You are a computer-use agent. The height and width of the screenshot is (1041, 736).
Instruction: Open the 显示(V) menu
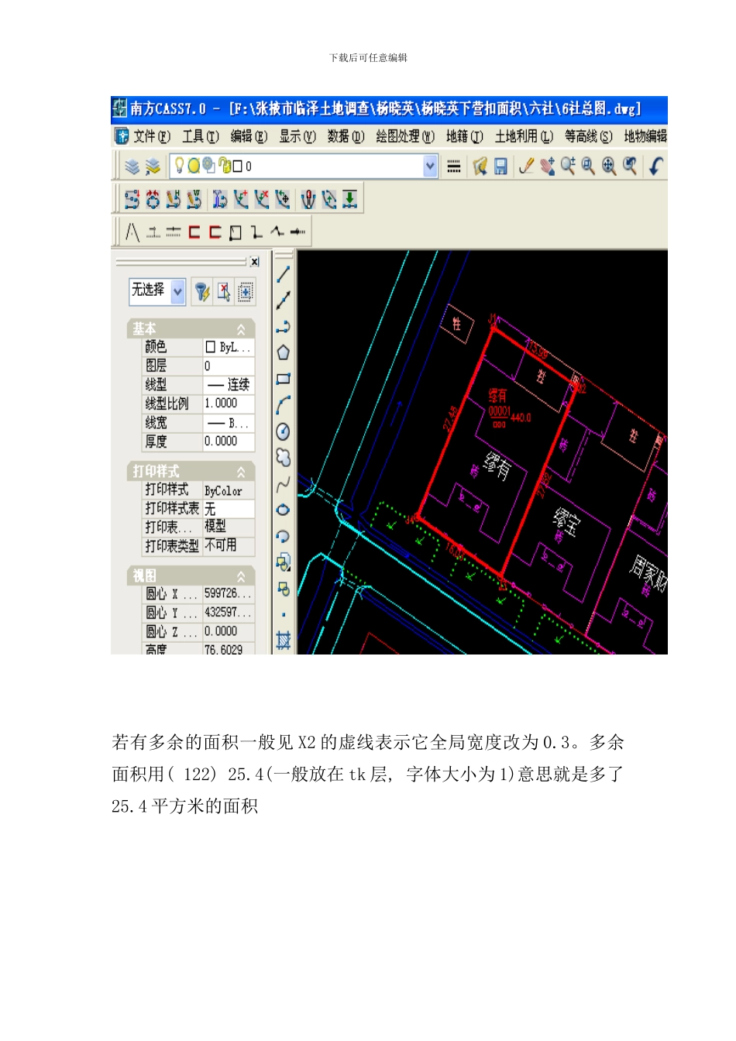coord(297,136)
